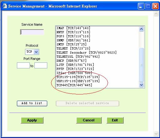Click the Port Range start field
Image resolution: width=160 pixels, height=138 pixels.
point(23,66)
